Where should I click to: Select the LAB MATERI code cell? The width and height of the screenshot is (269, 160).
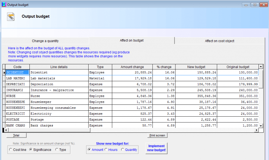(17, 78)
